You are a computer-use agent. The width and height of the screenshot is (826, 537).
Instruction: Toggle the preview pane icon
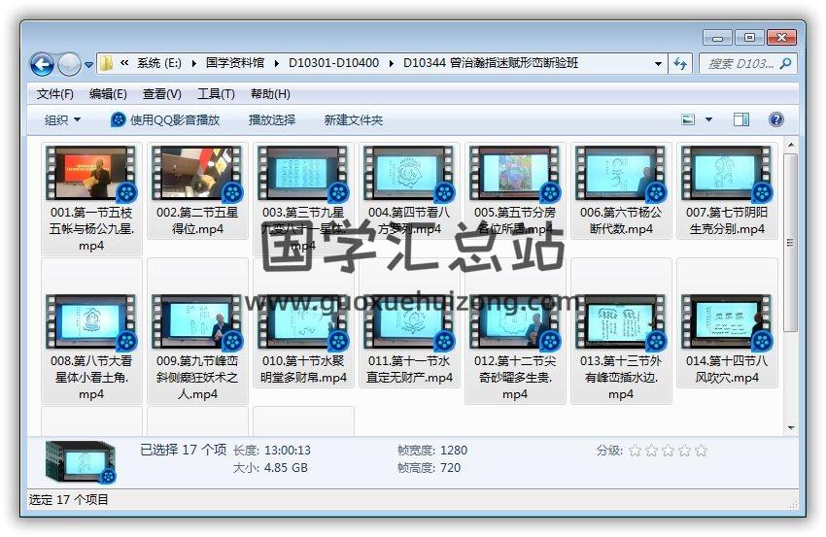click(741, 119)
